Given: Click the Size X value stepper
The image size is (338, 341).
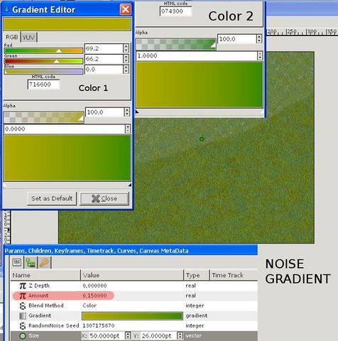Looking at the screenshot, I should [x=128, y=336].
